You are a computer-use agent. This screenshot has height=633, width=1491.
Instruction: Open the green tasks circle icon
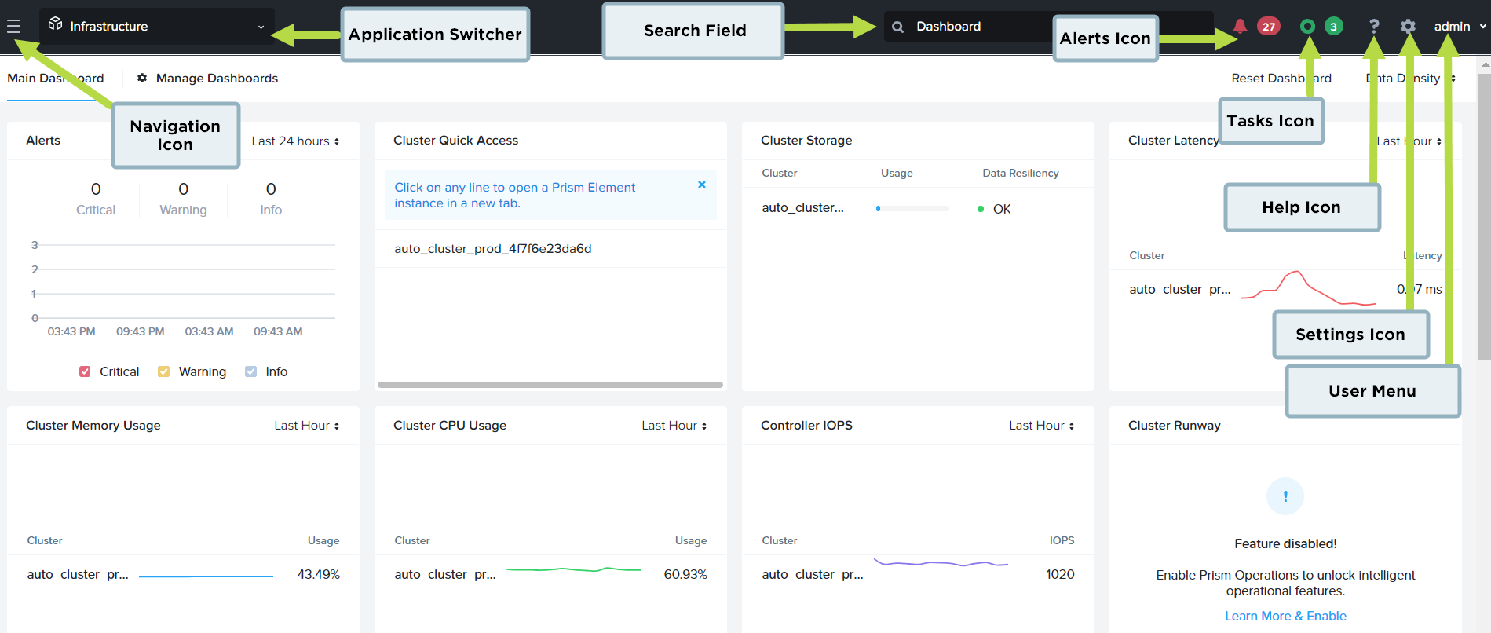[1307, 27]
